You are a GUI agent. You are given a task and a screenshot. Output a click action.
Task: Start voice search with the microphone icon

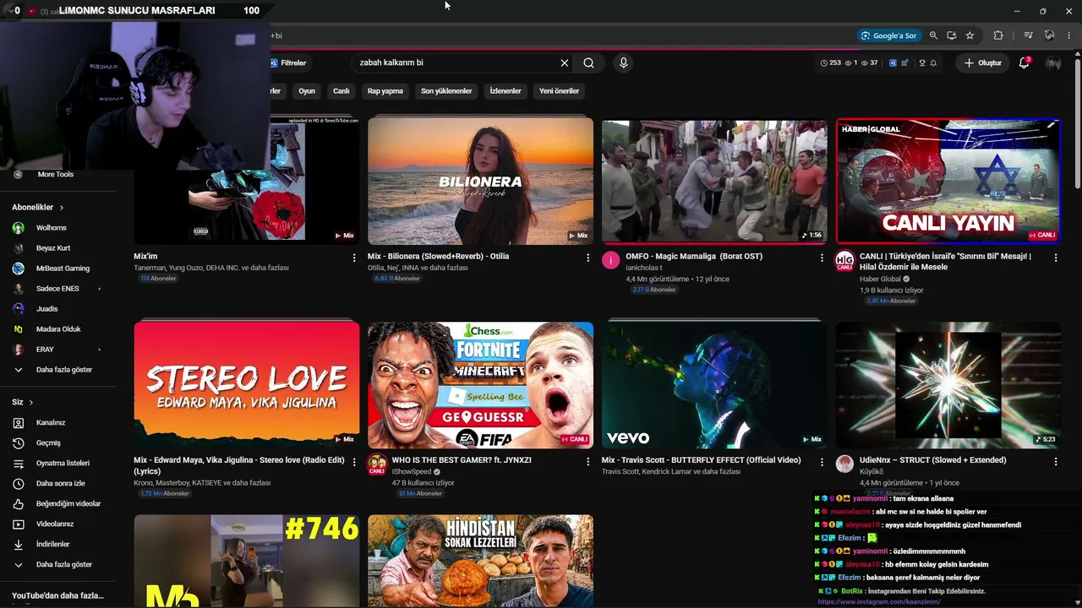pyautogui.click(x=623, y=62)
